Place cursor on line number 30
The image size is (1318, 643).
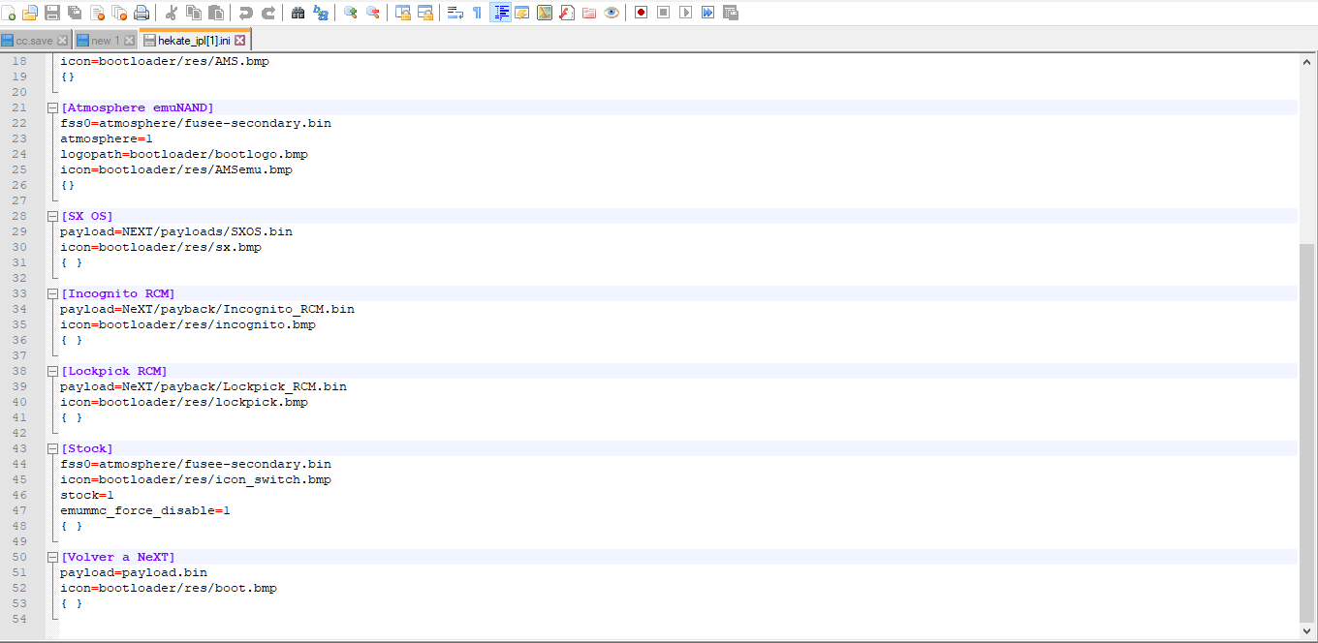[x=19, y=248]
